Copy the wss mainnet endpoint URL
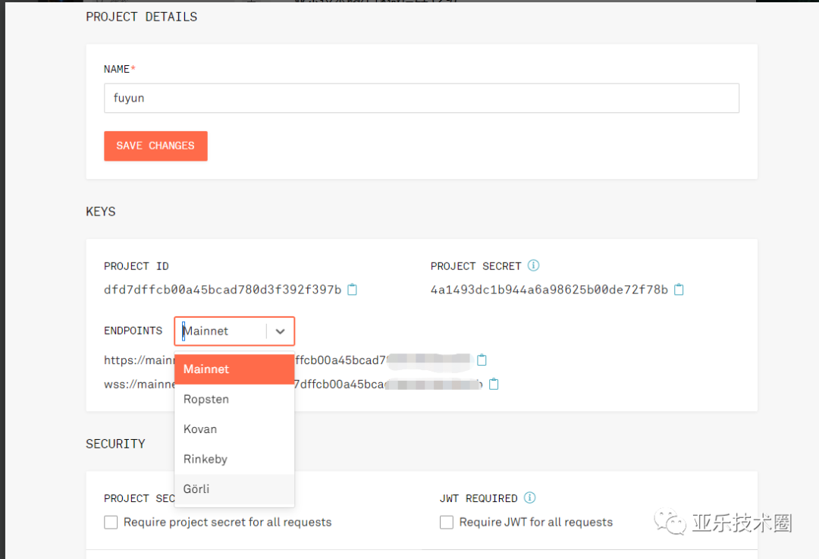Image resolution: width=819 pixels, height=559 pixels. [x=494, y=385]
